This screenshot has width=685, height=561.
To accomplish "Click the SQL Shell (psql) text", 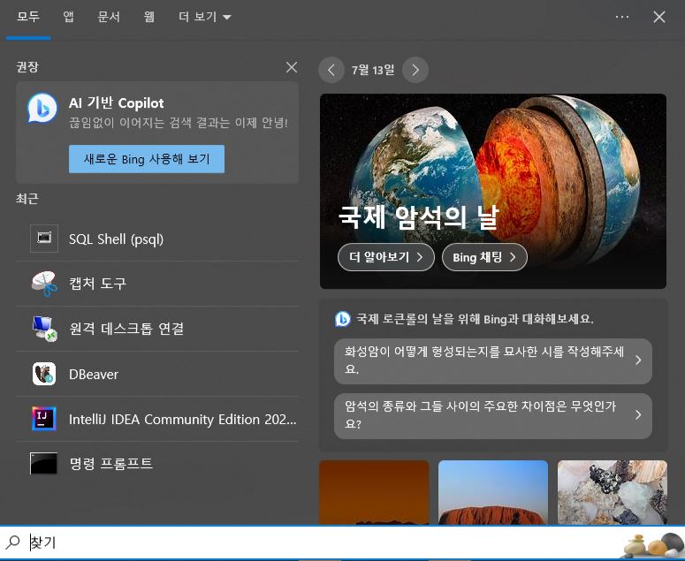I will tap(116, 239).
